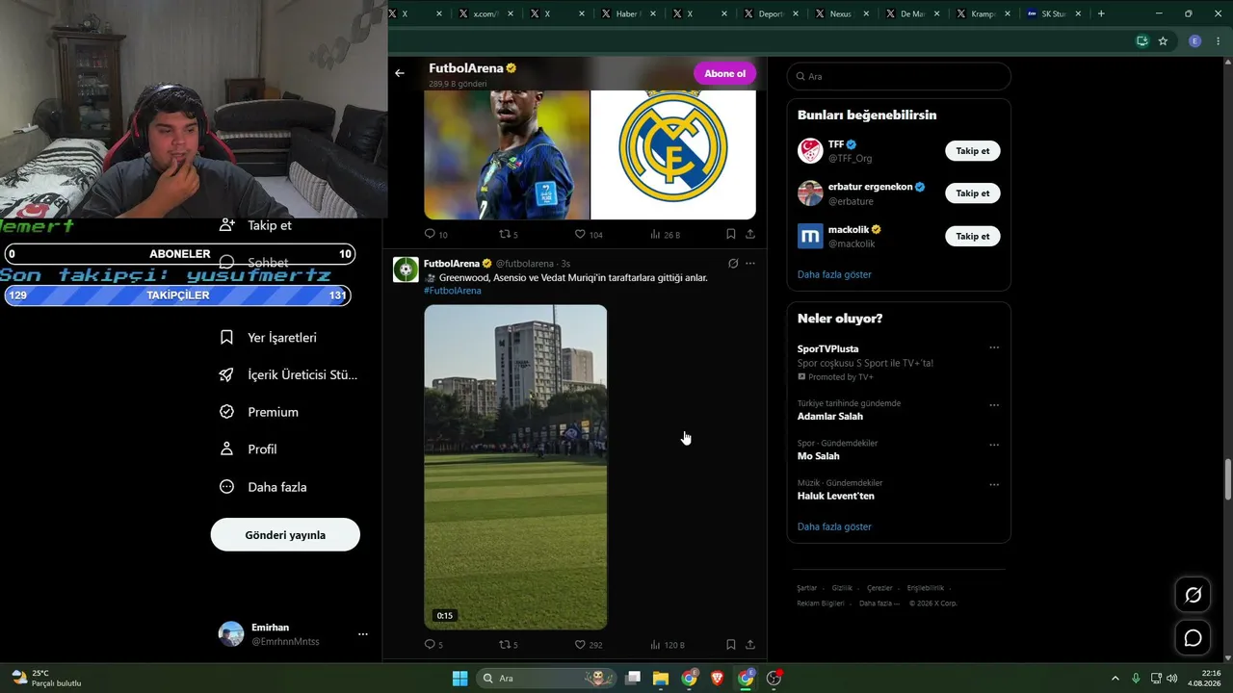Open File Explorer from taskbar

point(661,679)
